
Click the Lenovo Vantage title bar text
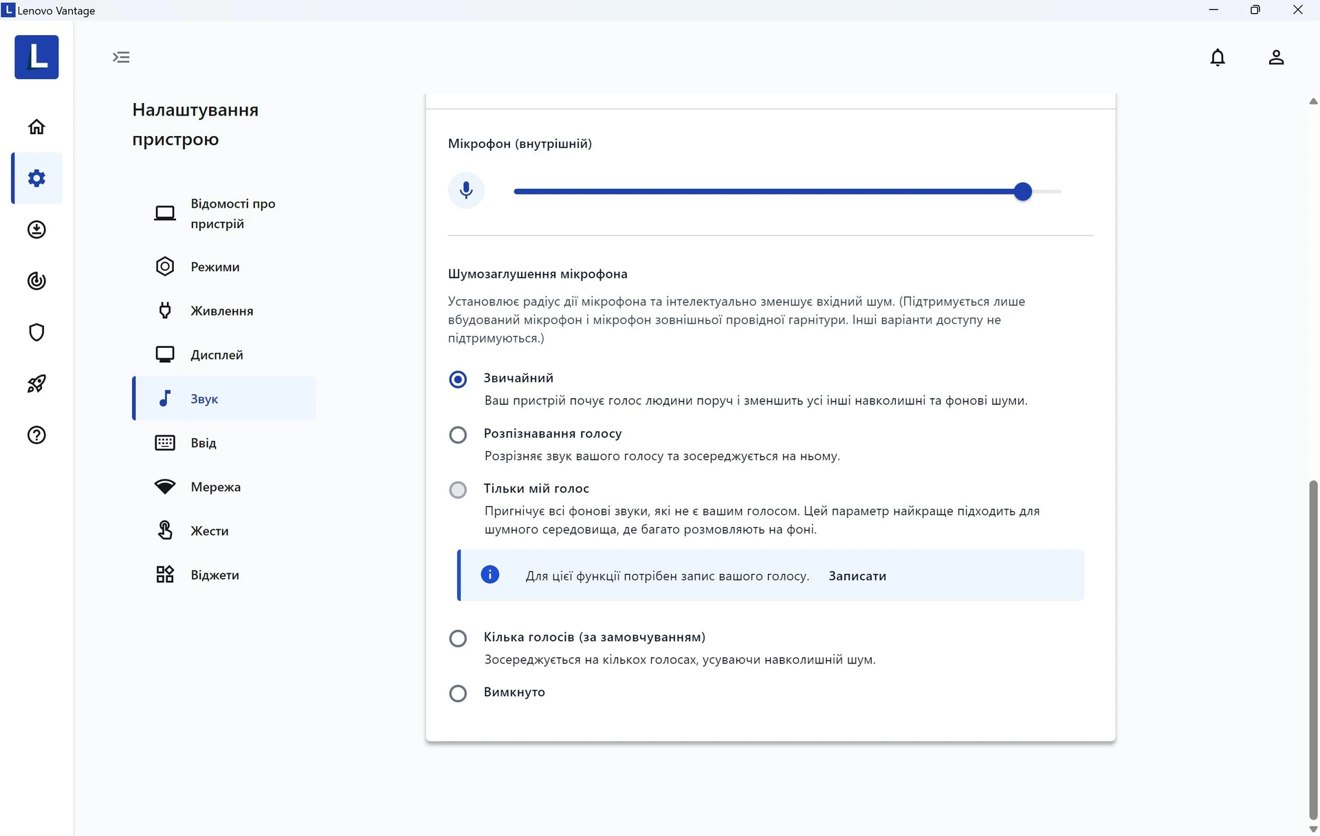tap(56, 10)
